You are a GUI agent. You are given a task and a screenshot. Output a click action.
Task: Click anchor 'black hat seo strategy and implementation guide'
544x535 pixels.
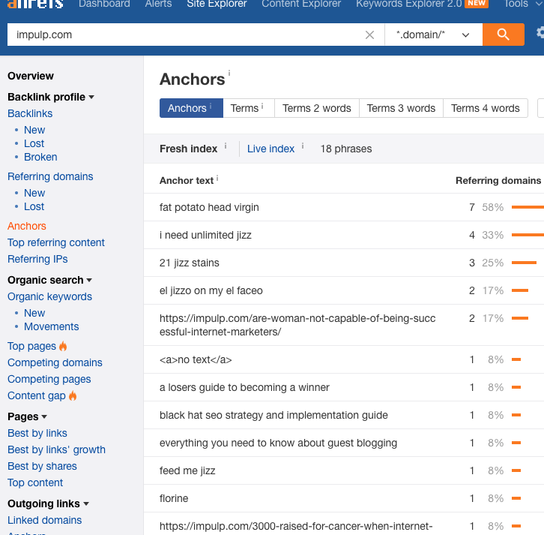click(x=273, y=415)
